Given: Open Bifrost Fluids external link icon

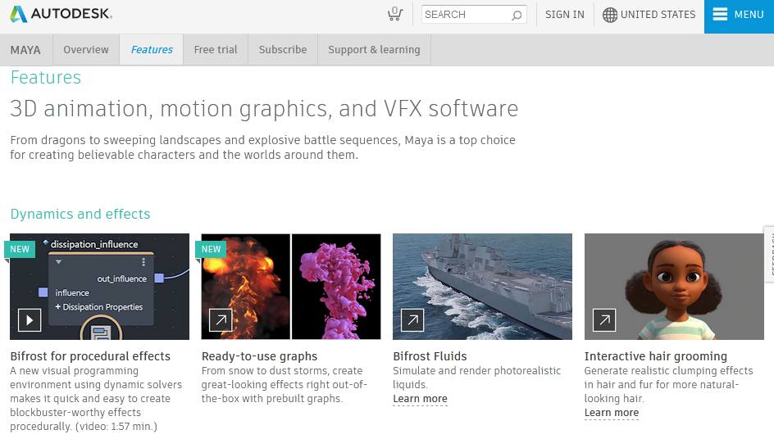Looking at the screenshot, I should tap(412, 320).
